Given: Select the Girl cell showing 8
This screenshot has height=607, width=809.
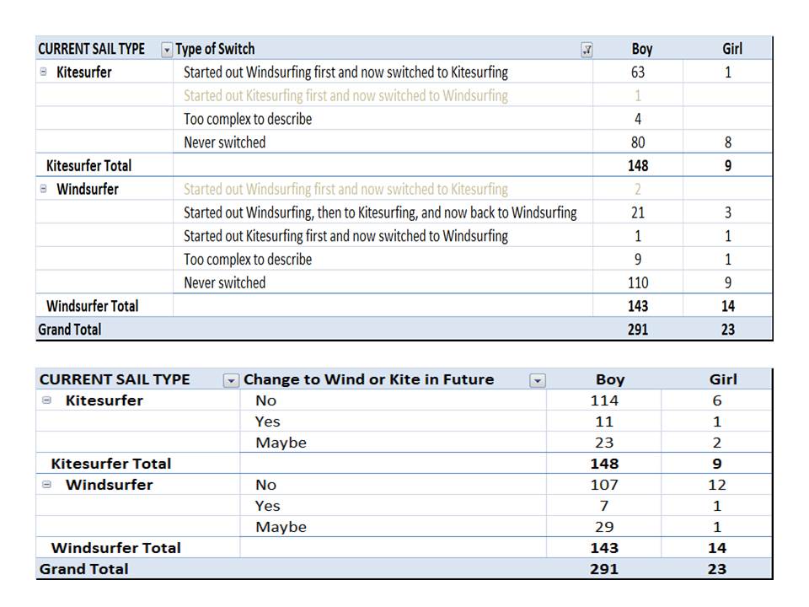Looking at the screenshot, I should (x=728, y=142).
